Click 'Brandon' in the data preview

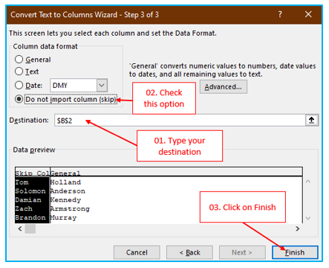coord(30,217)
